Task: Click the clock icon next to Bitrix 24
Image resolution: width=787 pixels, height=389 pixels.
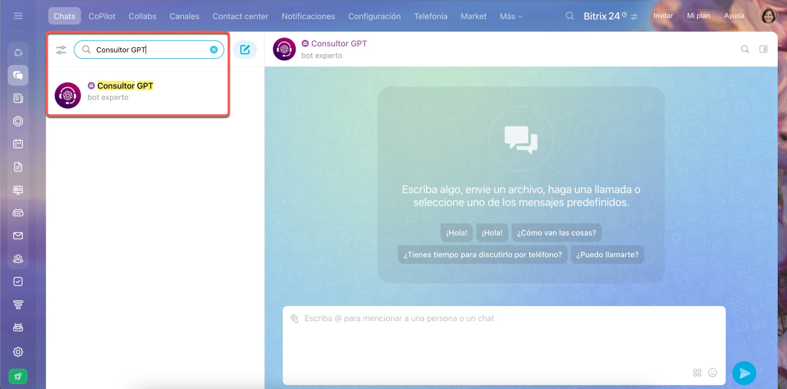Action: (624, 14)
